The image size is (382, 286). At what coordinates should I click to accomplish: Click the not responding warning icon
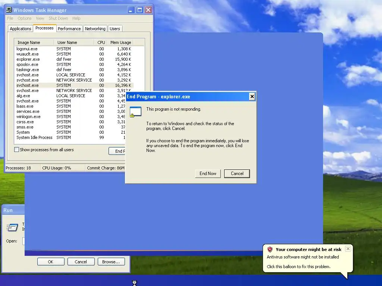pyautogui.click(x=135, y=112)
